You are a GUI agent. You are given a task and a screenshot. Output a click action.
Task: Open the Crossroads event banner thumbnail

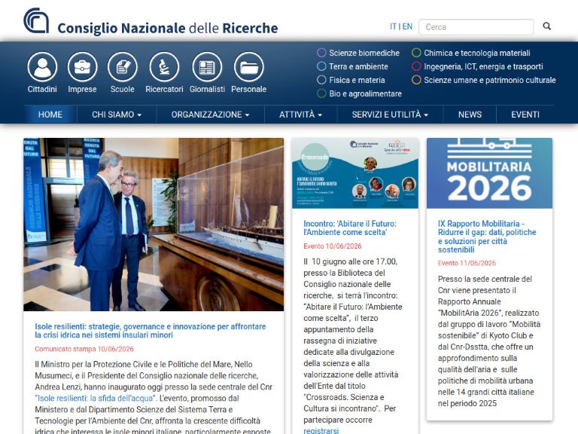click(355, 173)
